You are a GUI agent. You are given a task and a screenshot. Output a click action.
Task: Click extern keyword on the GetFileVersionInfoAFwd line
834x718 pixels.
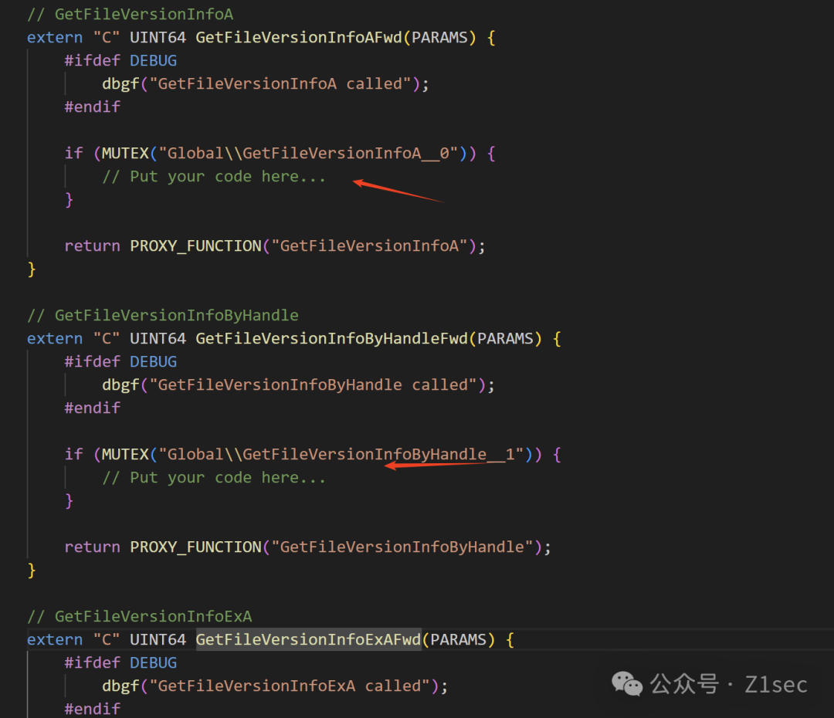tap(56, 38)
